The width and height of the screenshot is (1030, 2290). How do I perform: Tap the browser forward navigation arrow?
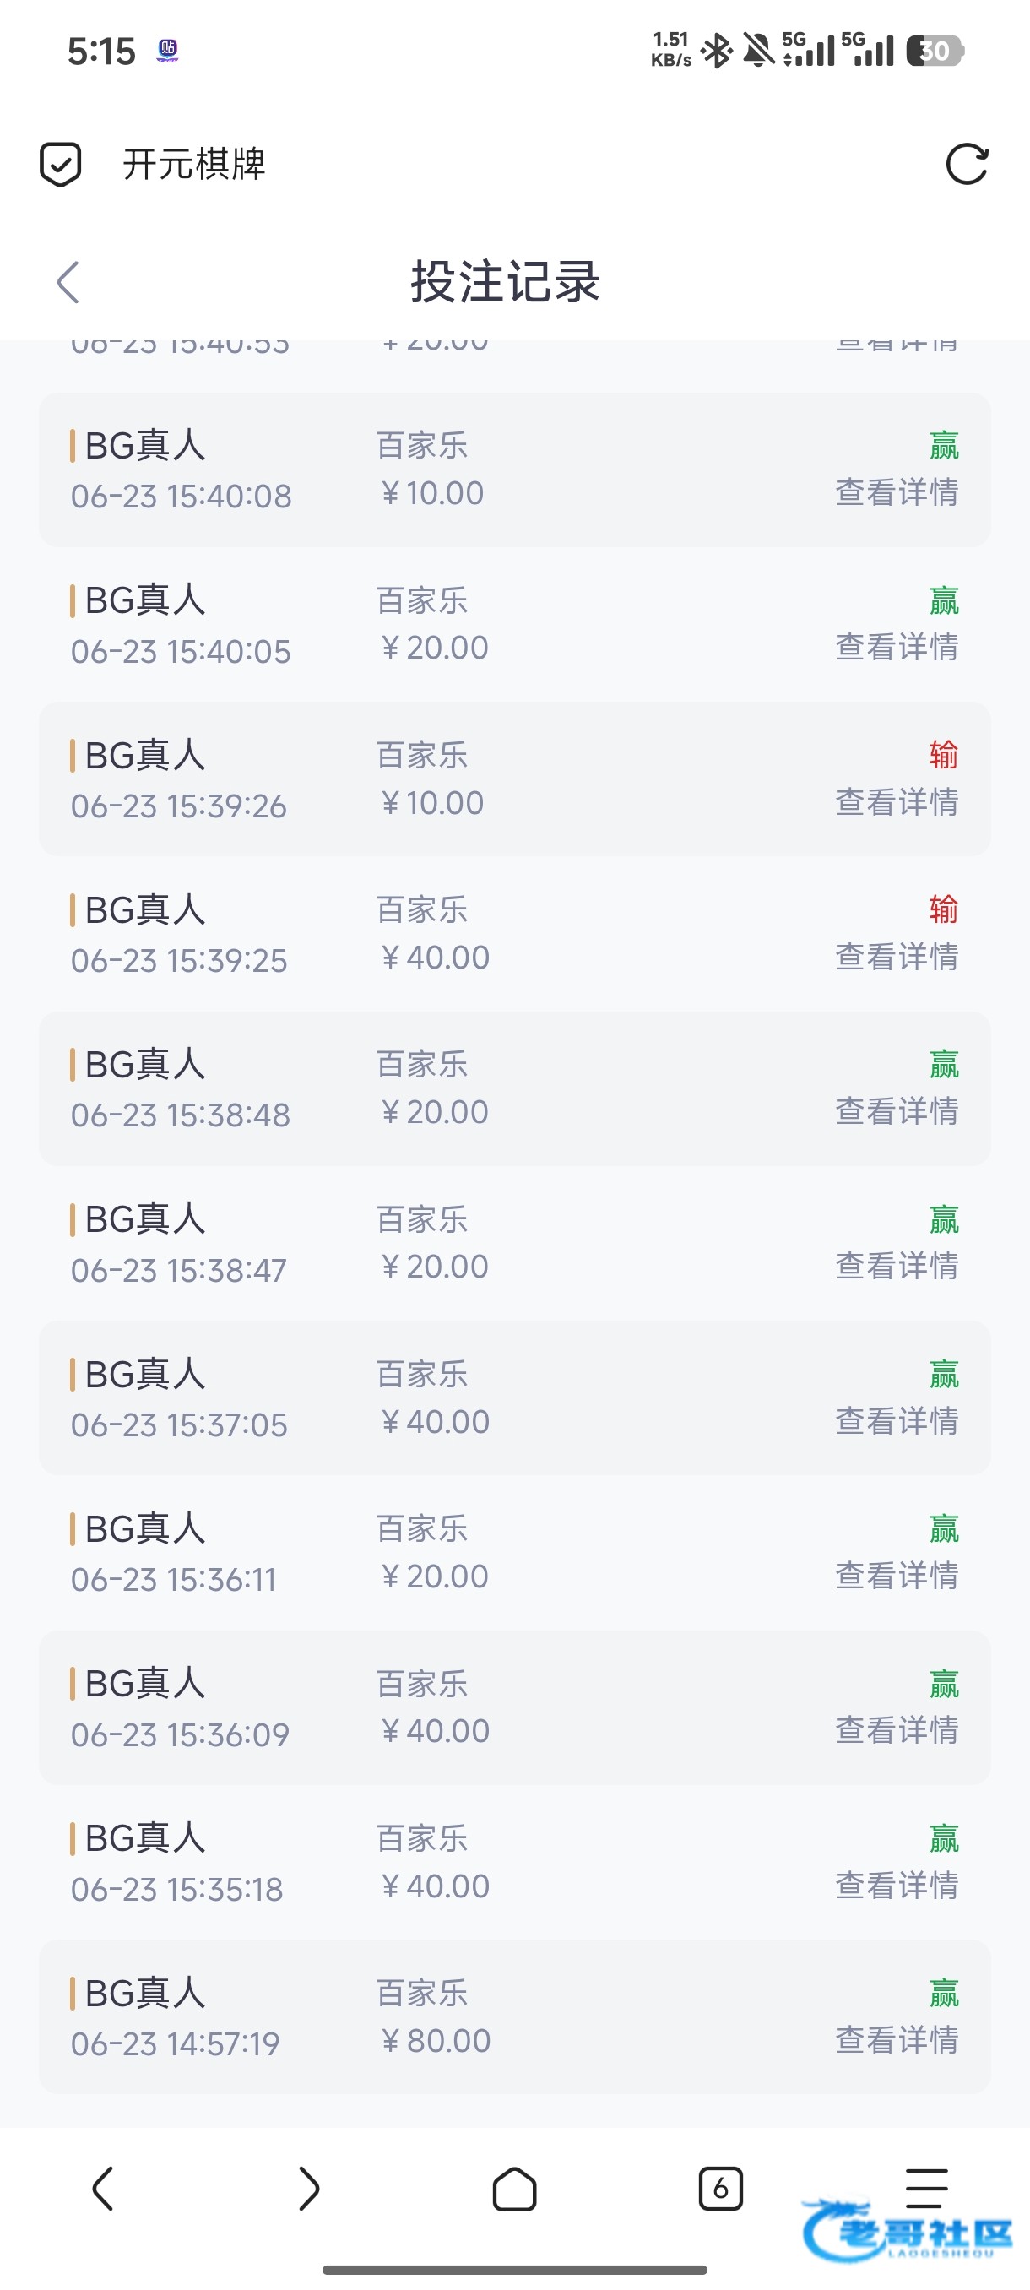(308, 2189)
